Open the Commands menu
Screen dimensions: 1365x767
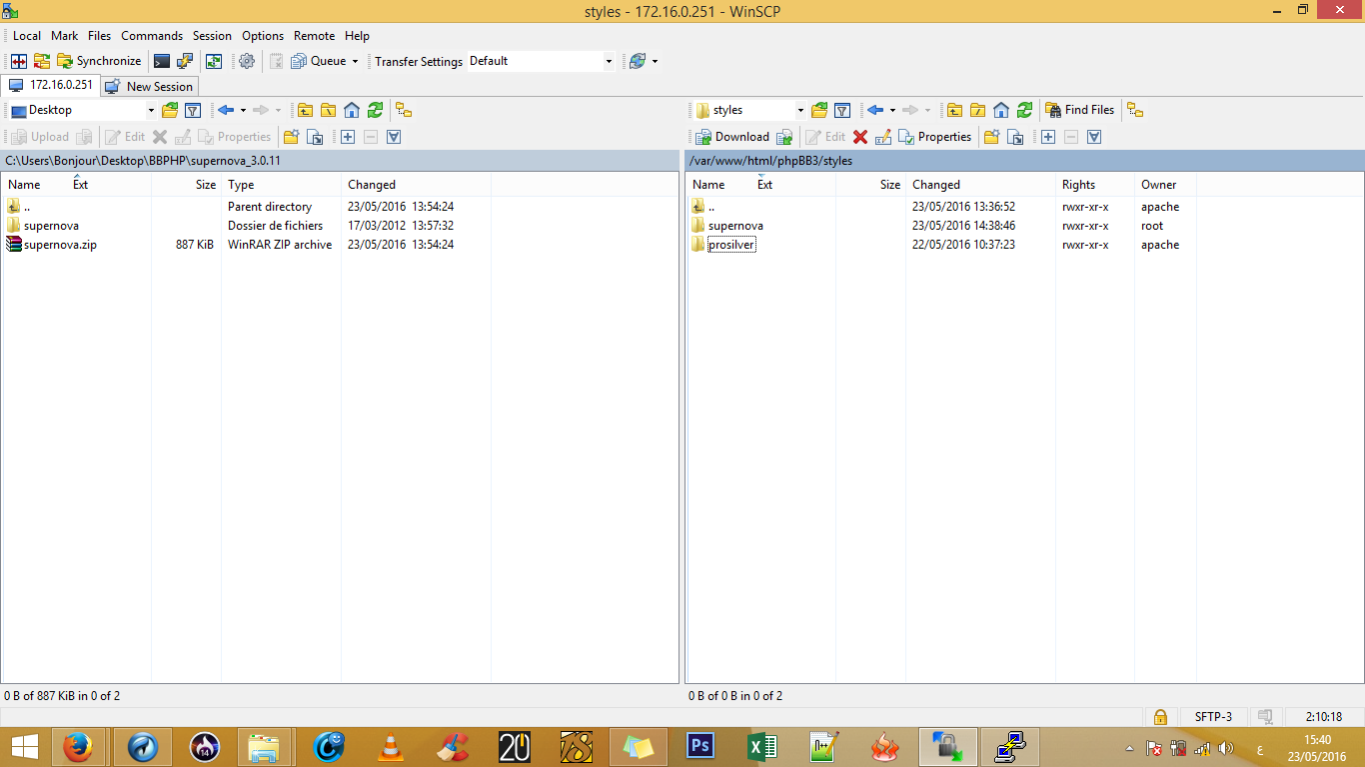click(152, 36)
